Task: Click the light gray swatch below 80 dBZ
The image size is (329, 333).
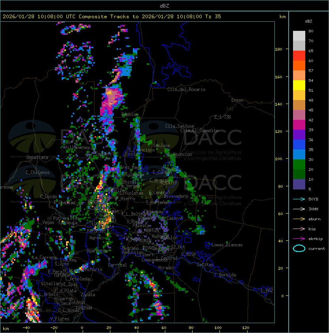Action: point(299,36)
